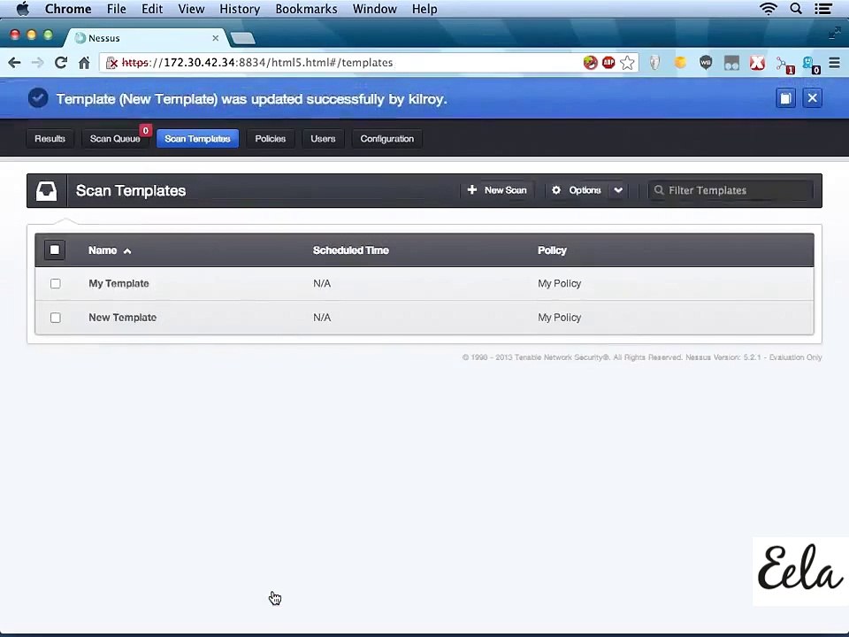Click the Options button
Viewport: 849px width, 637px height.
pos(577,190)
